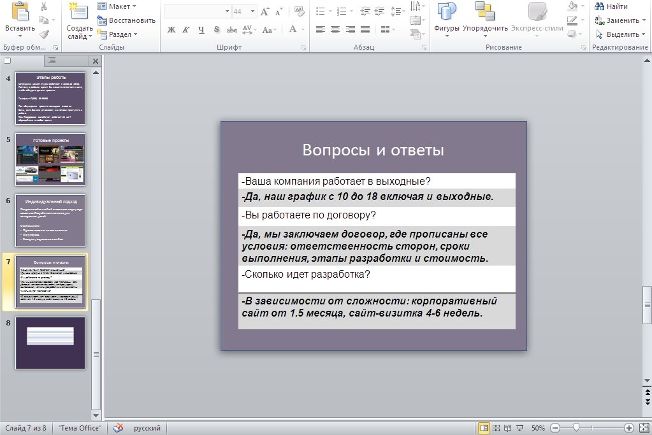Click the Arrange (Упорядочить) icon
Viewport: 652px width, 435px height.
tap(485, 11)
